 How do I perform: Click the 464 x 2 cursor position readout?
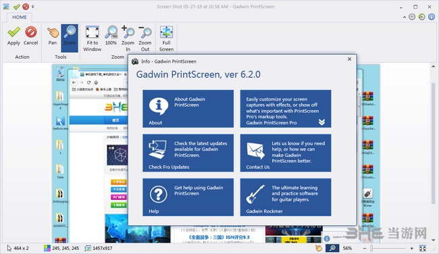point(22,248)
